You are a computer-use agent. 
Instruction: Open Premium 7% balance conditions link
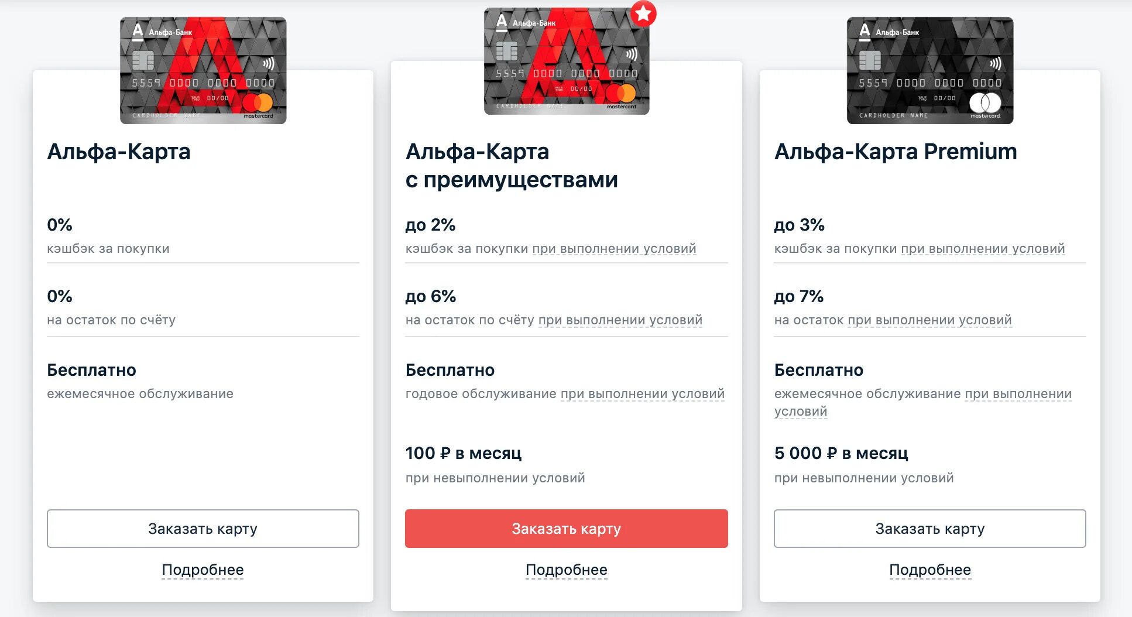pos(929,320)
